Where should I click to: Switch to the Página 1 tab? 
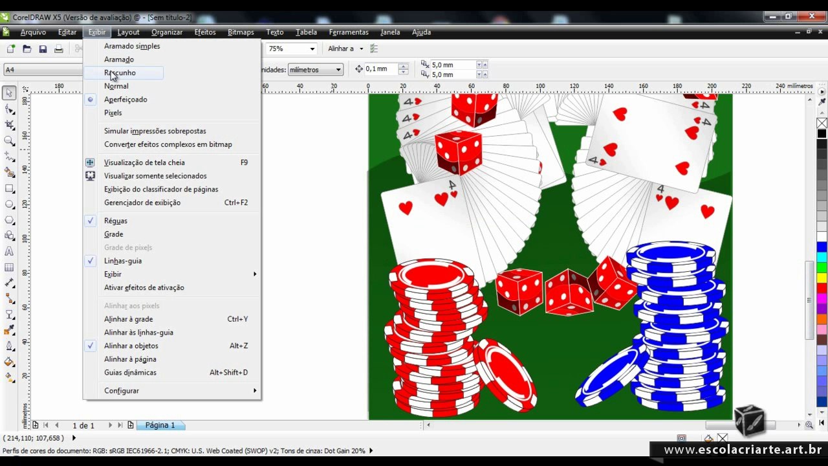[160, 425]
